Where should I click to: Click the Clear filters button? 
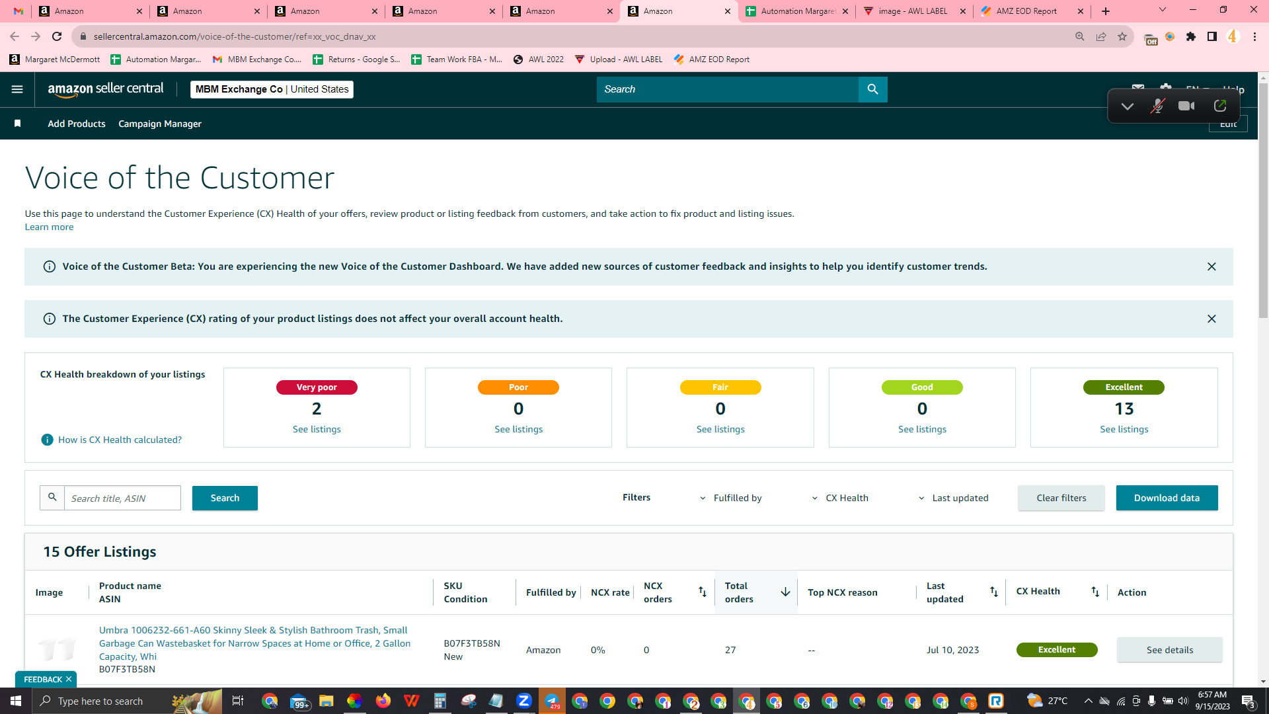1061,498
